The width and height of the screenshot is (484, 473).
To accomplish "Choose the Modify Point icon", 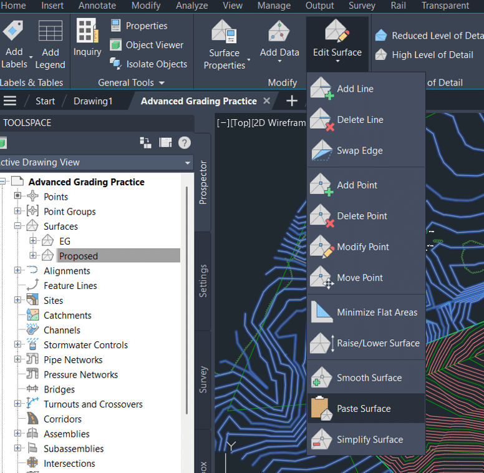I will pyautogui.click(x=322, y=246).
